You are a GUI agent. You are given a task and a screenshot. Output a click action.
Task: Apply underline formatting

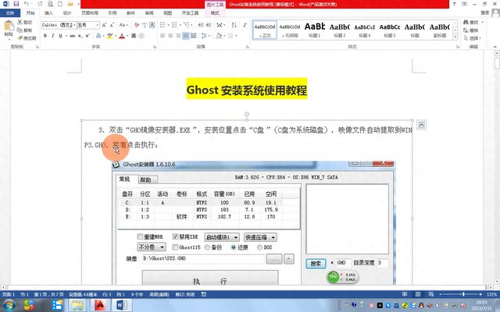tap(60, 36)
